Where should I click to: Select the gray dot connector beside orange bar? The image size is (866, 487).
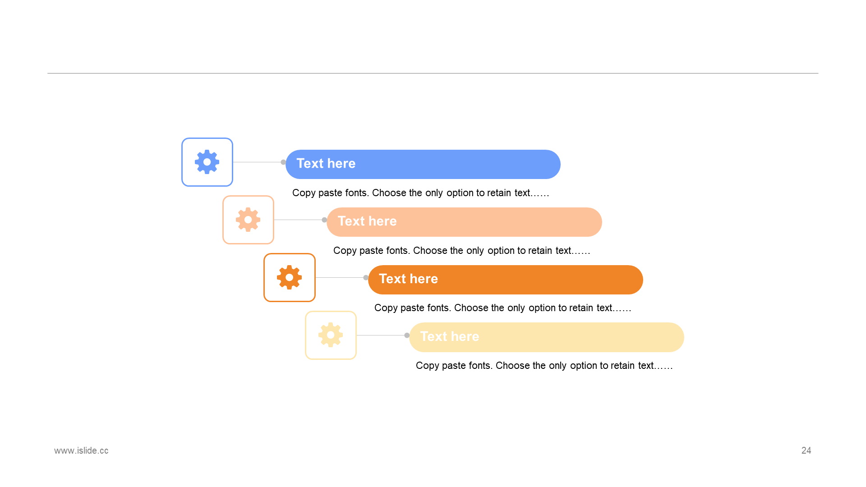(366, 278)
